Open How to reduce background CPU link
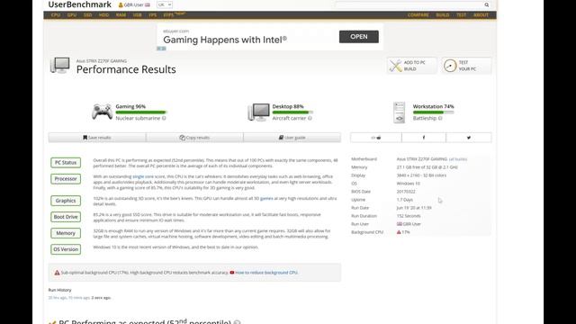The width and height of the screenshot is (576, 324). point(266,273)
